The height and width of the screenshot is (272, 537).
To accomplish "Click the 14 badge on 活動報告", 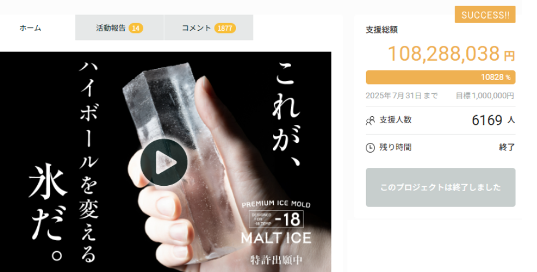I will pyautogui.click(x=136, y=28).
